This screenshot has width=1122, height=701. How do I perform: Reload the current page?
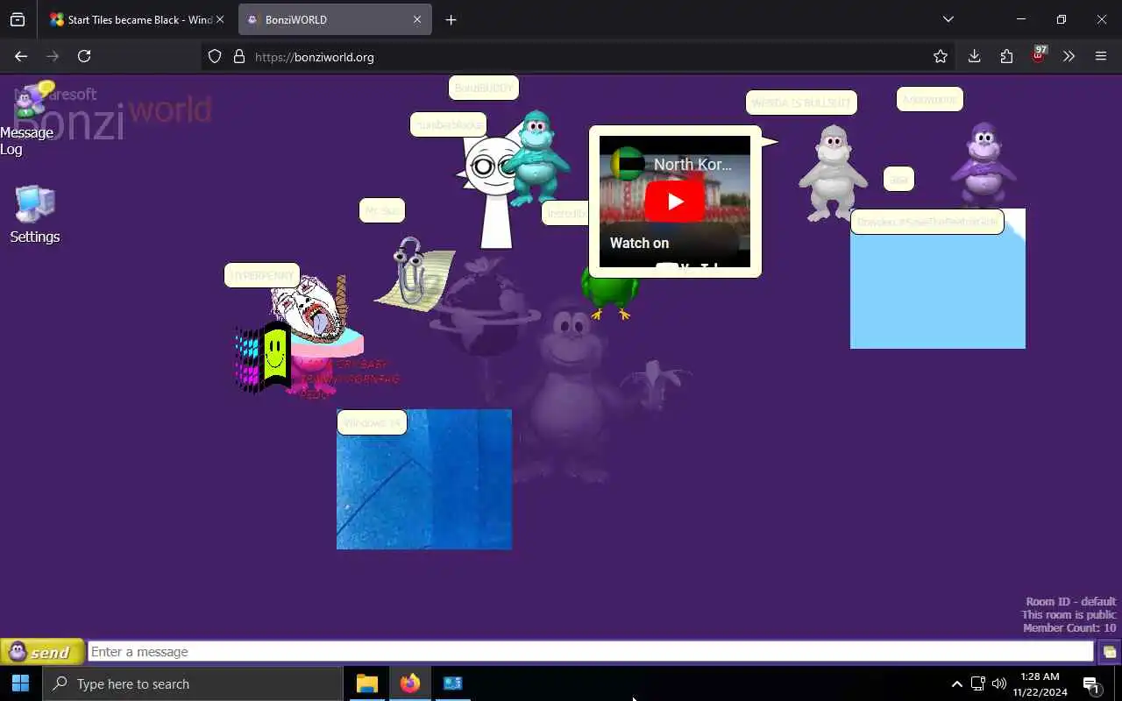[x=84, y=56]
